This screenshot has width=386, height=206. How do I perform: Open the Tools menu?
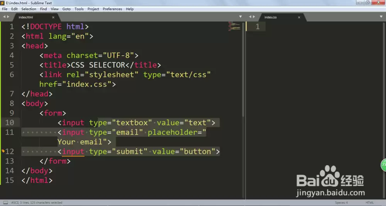coord(79,9)
